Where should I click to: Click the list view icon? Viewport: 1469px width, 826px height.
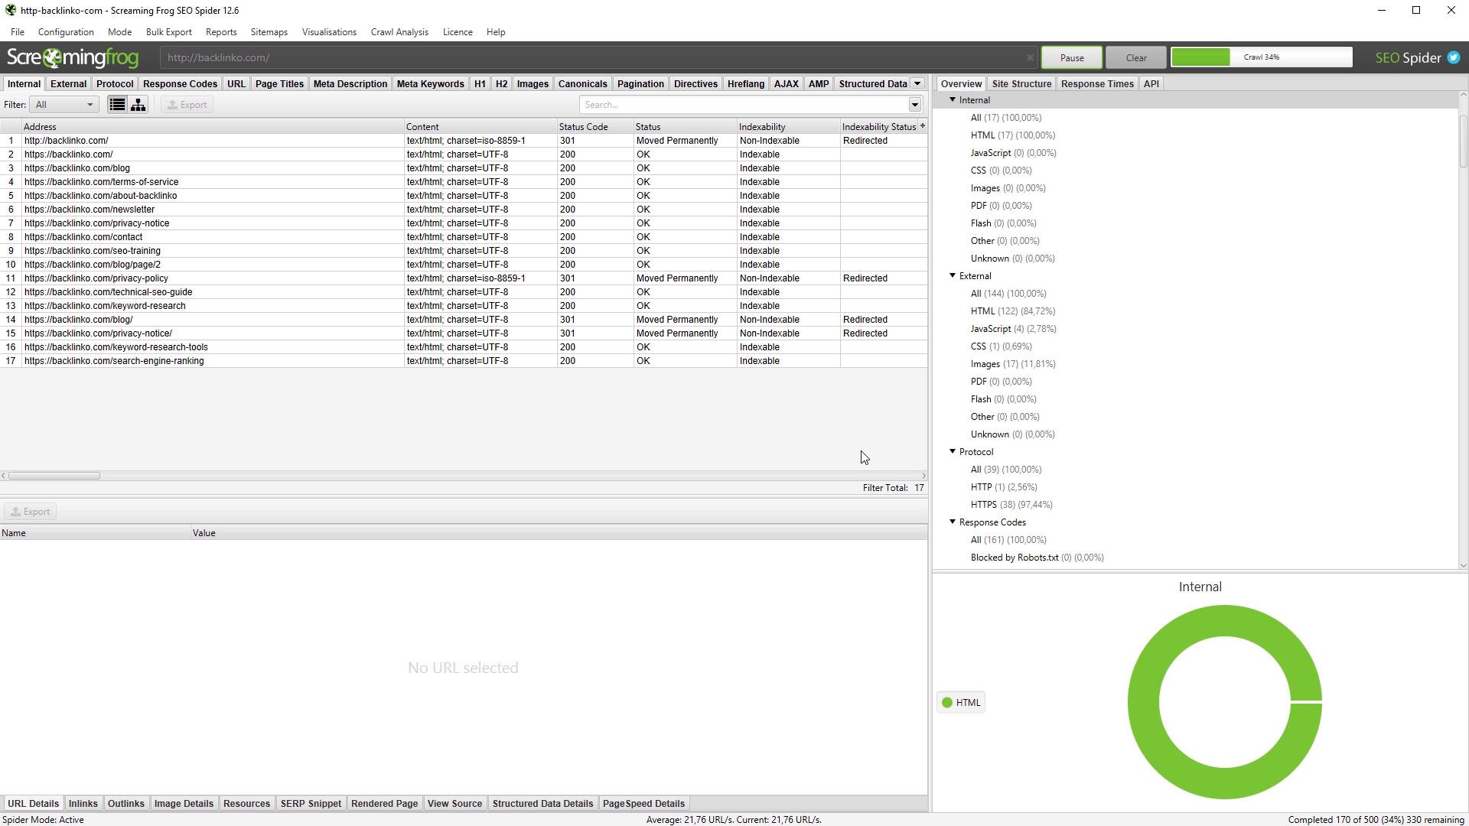[117, 104]
